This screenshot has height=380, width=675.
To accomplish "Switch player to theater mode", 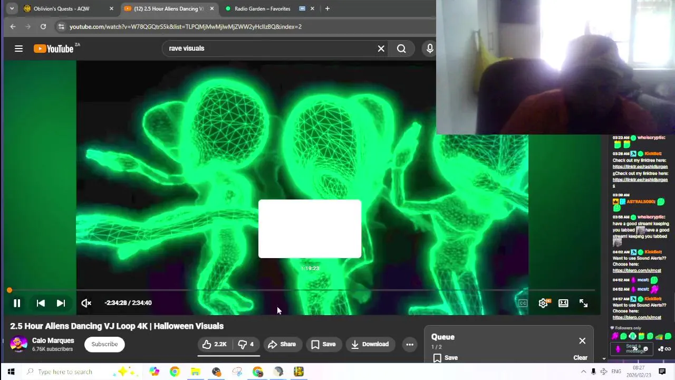I will point(563,303).
